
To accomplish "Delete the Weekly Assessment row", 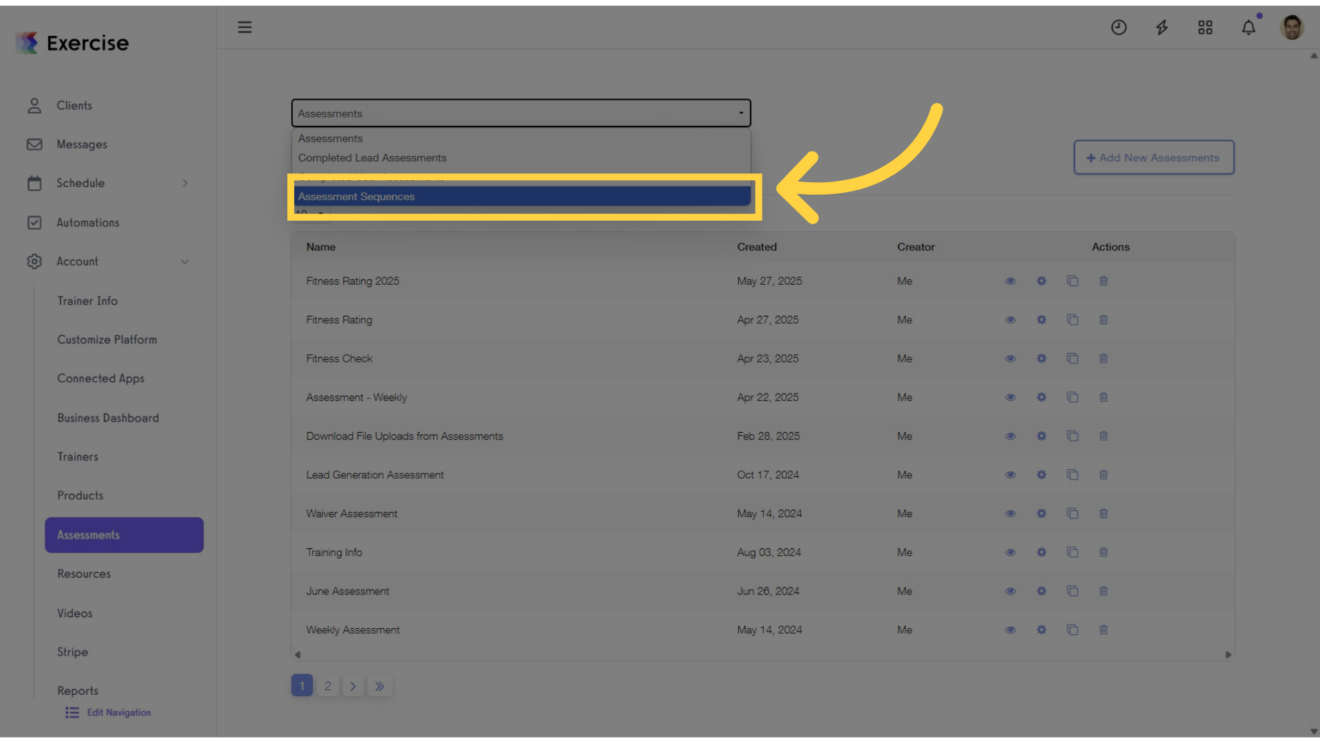I will (1103, 629).
